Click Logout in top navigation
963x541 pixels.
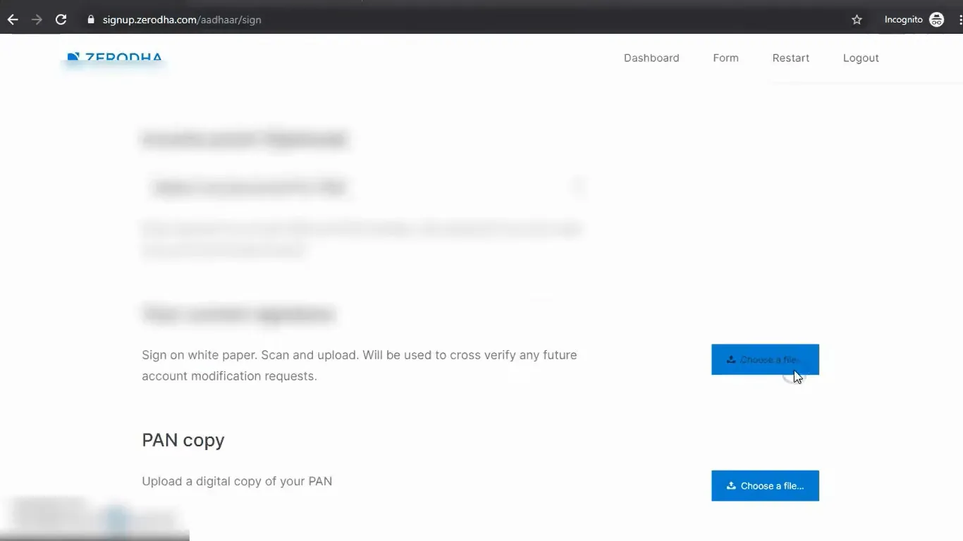click(861, 58)
